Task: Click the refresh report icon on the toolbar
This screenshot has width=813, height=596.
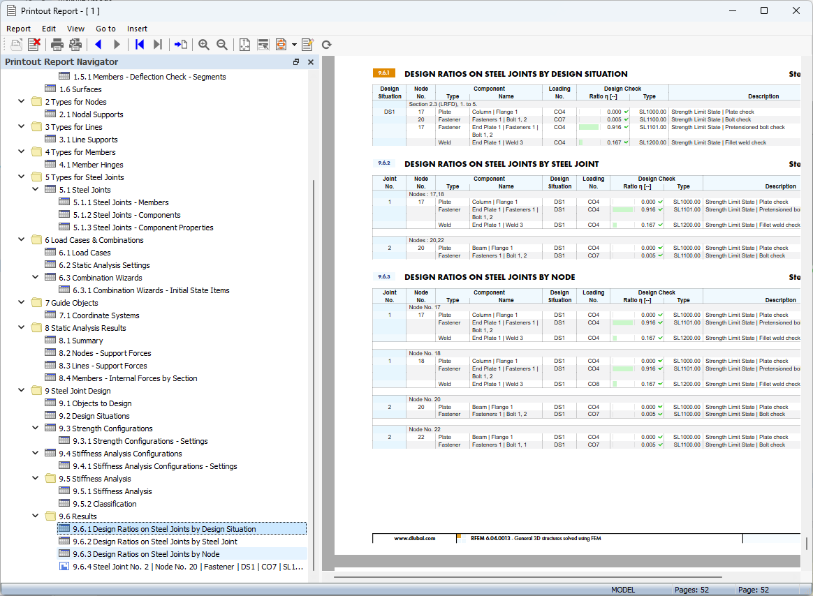Action: pos(325,44)
